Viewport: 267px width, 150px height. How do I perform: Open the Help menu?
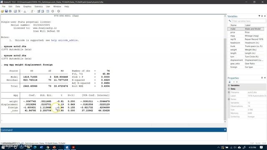tap(67, 7)
